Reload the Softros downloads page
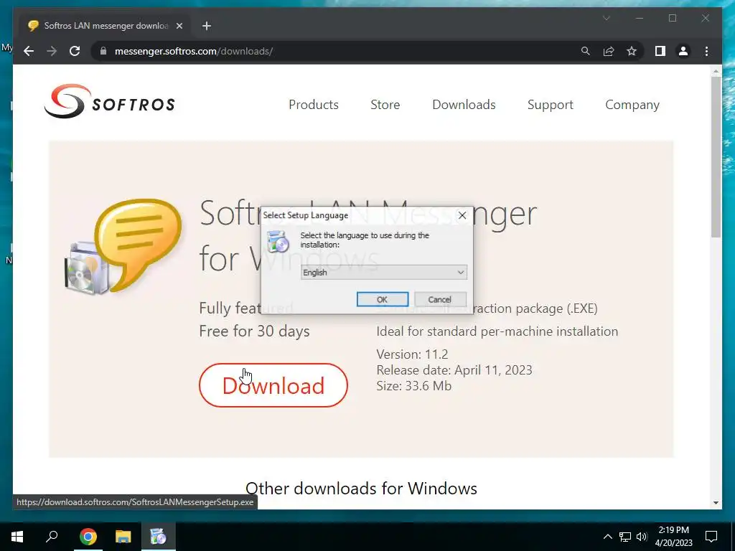735x551 pixels. 75,51
